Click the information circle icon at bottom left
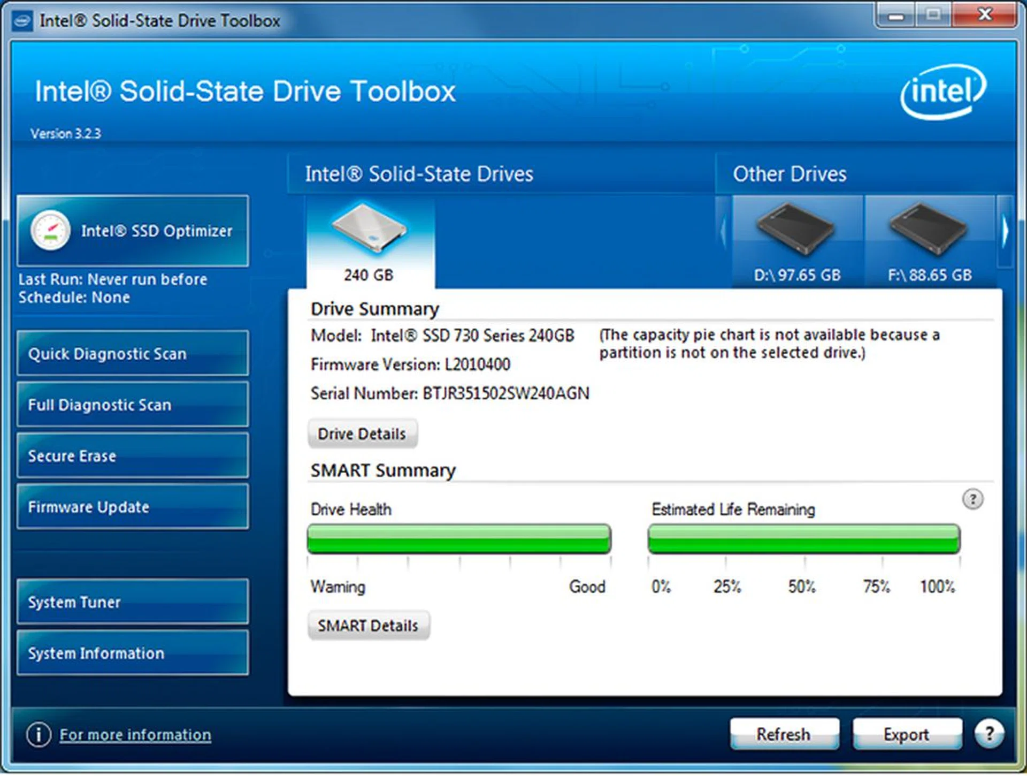Image resolution: width=1027 pixels, height=776 pixels. (x=39, y=734)
